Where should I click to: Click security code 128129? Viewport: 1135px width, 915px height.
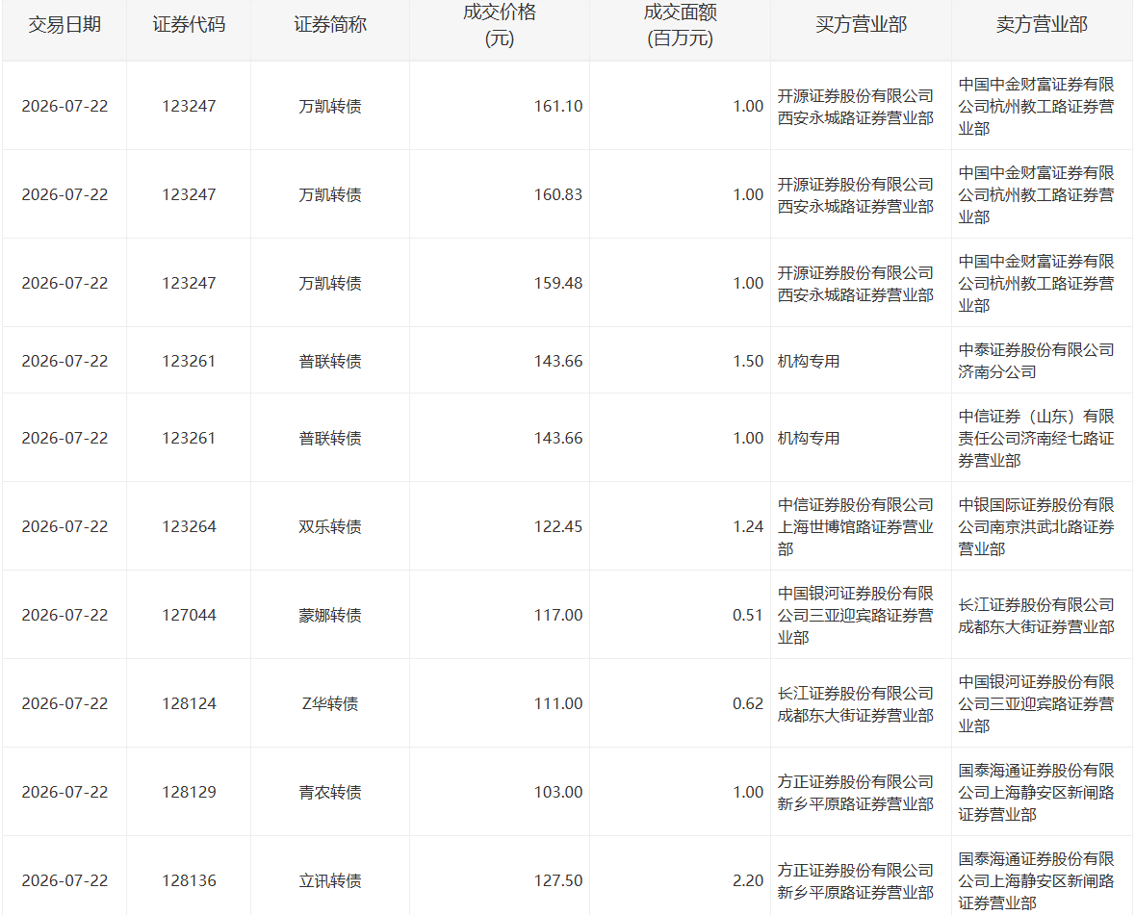click(189, 792)
